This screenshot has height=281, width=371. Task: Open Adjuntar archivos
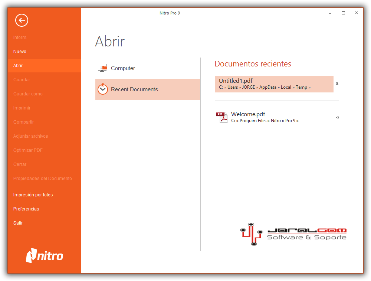point(30,136)
